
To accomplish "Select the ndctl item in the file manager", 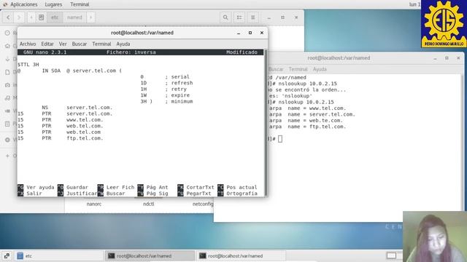I will coord(149,204).
